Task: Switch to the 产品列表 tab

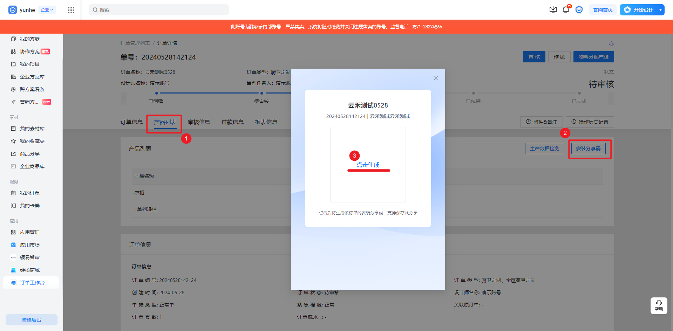Action: pos(165,122)
